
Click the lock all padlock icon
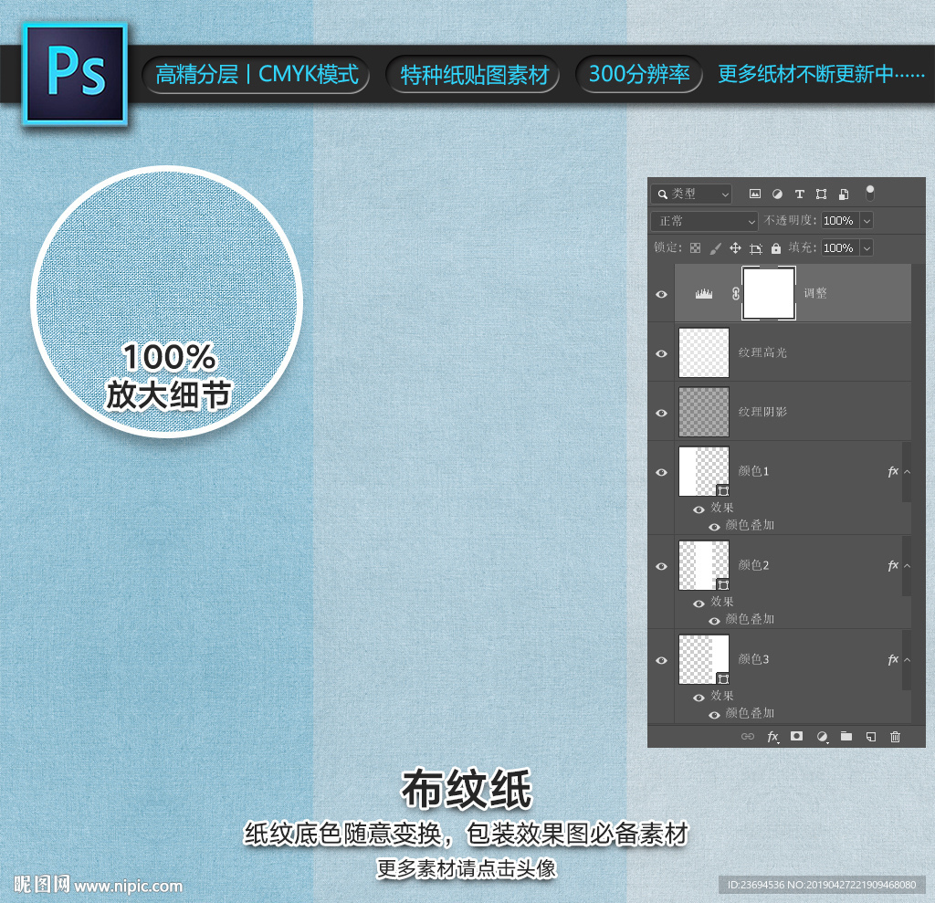(776, 248)
